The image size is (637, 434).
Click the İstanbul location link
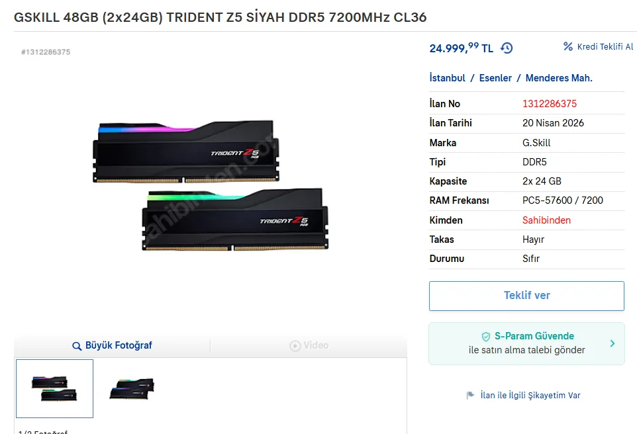[x=448, y=78]
